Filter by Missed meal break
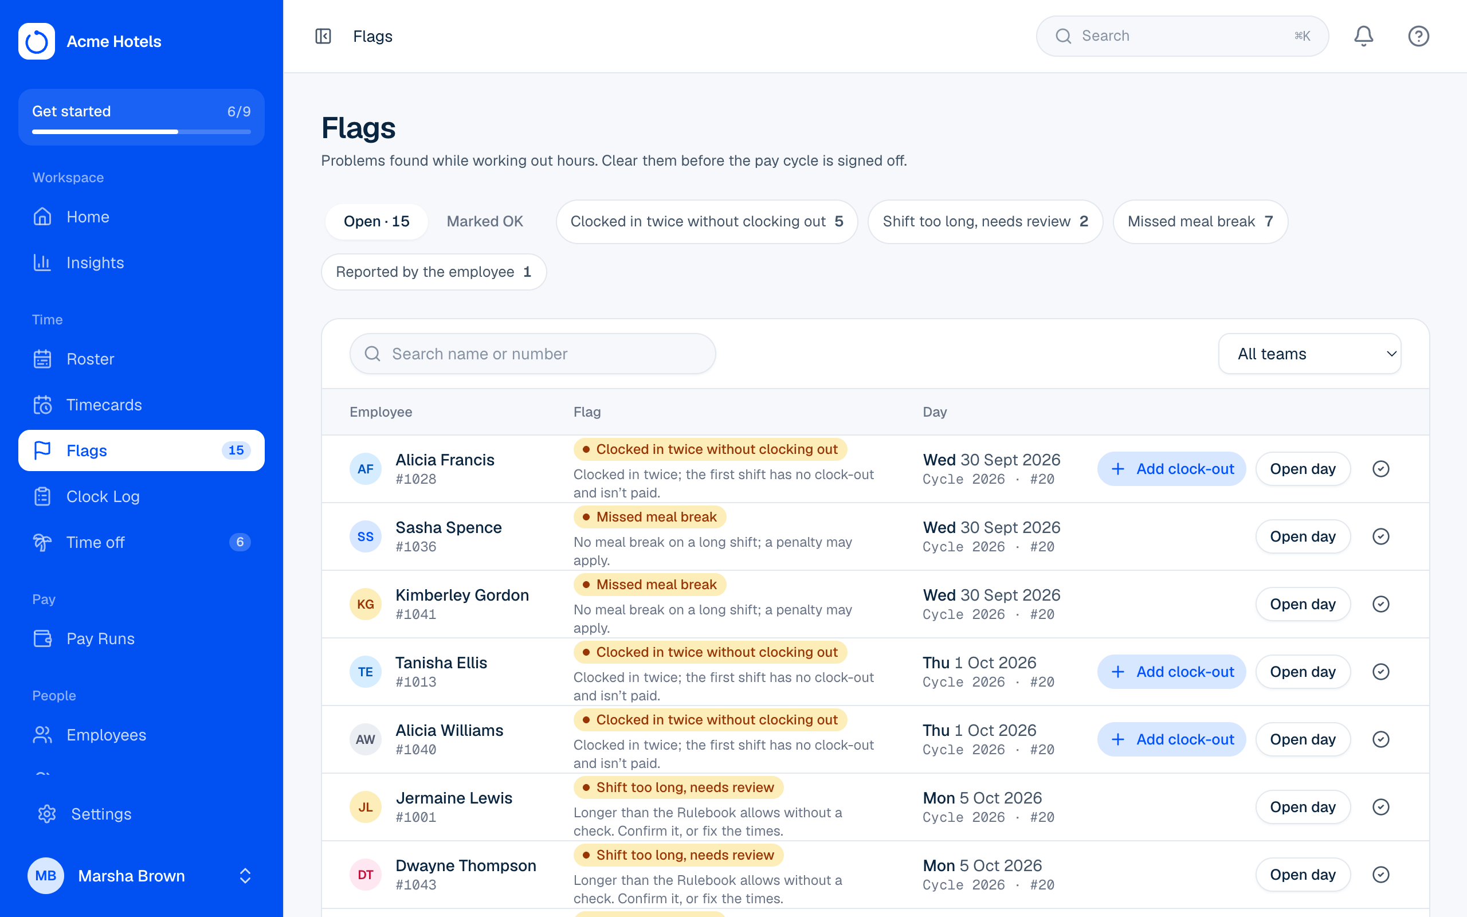 point(1201,221)
